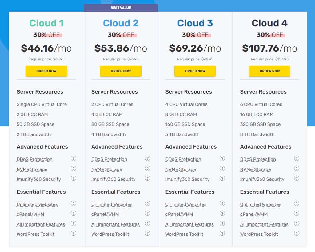Image resolution: width=315 pixels, height=252 pixels.
Task: Click Cloud 1 Imunify360 Security link text
Action: pos(39,179)
